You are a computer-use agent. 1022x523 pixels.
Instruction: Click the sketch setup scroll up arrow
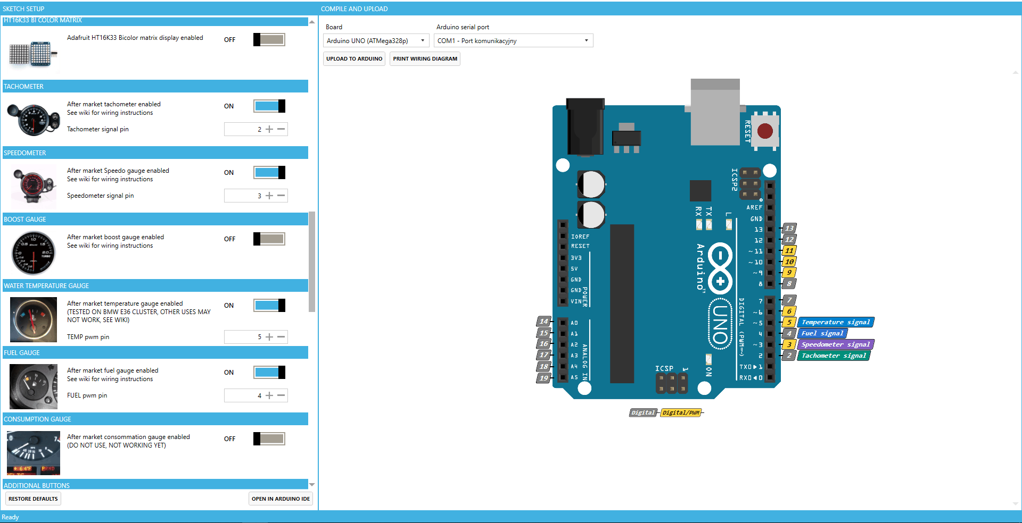[312, 22]
